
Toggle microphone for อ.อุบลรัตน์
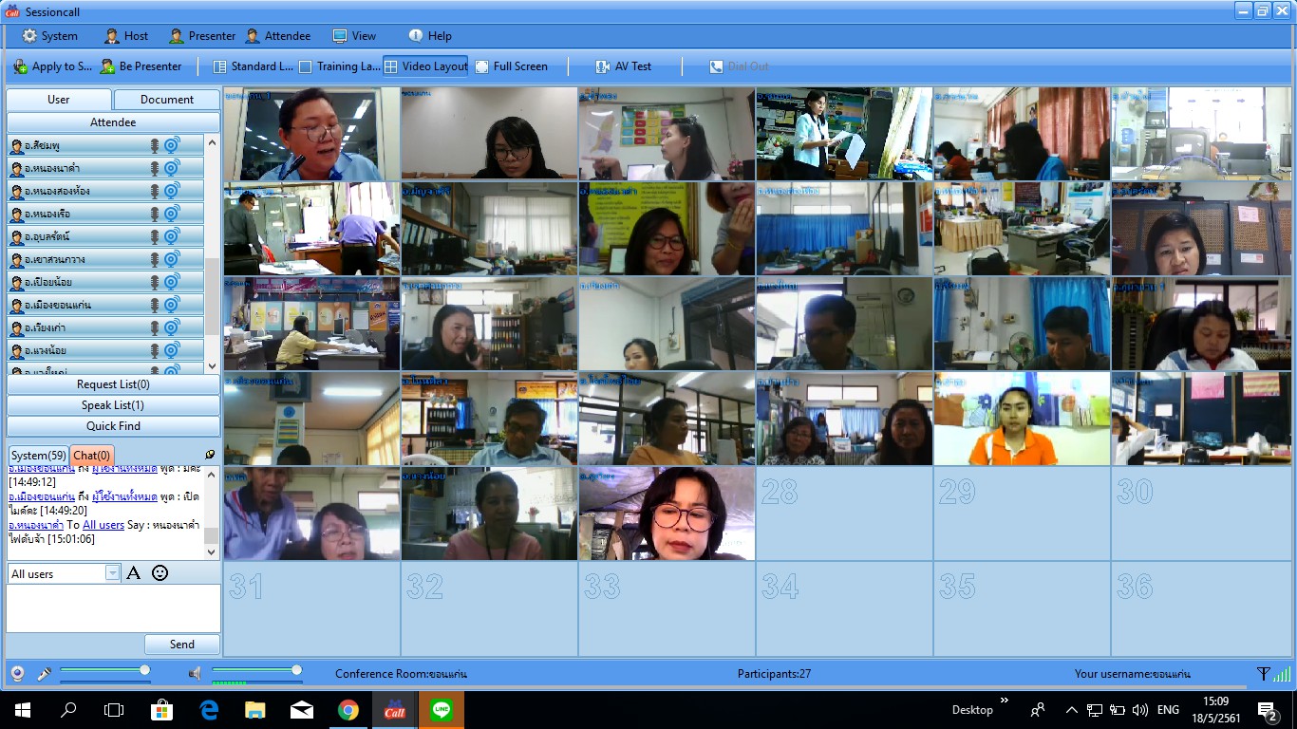tap(154, 236)
